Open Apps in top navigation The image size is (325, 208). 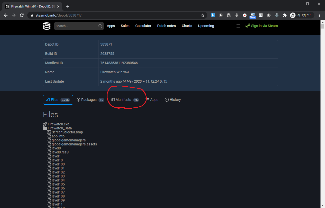click(111, 26)
